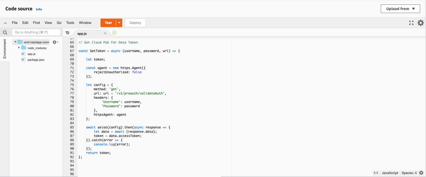Select node_modules in the file tree
The image size is (426, 177).
(x=37, y=48)
